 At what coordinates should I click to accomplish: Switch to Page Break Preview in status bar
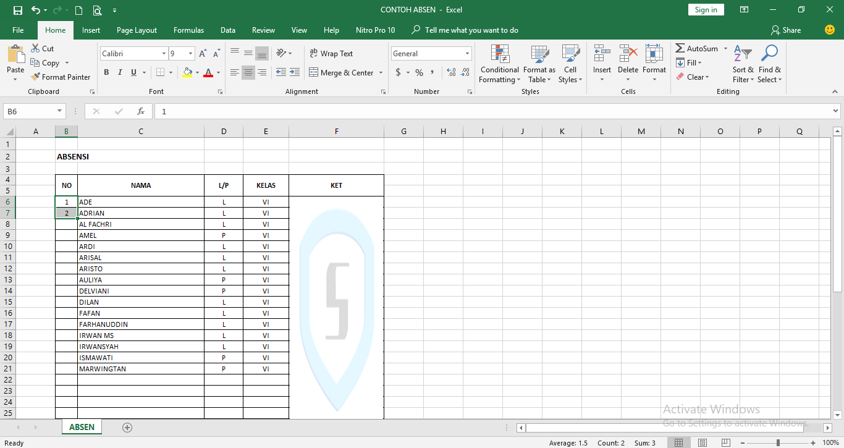click(x=727, y=443)
